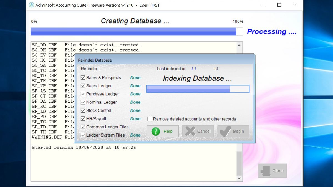Click the Indexing Database progress bar
The width and height of the screenshot is (333, 187).
(198, 89)
